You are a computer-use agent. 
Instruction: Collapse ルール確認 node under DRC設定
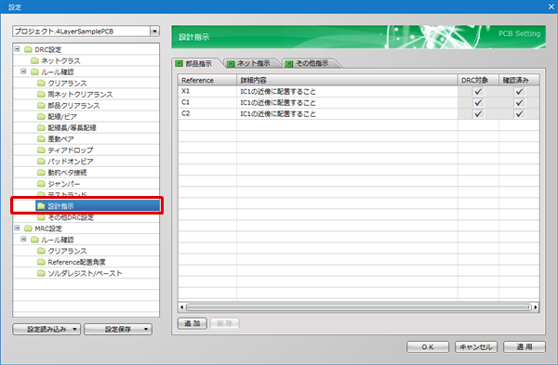[x=23, y=72]
